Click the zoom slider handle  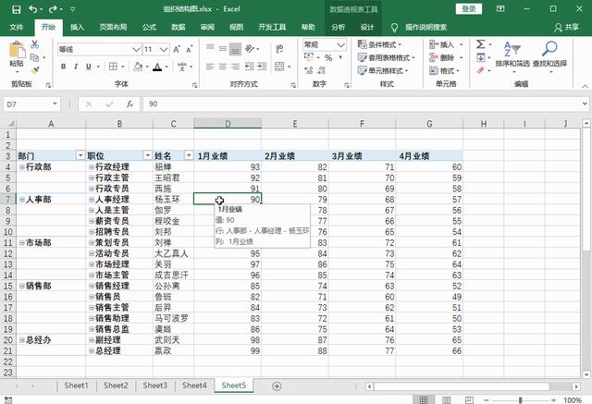[x=520, y=400]
